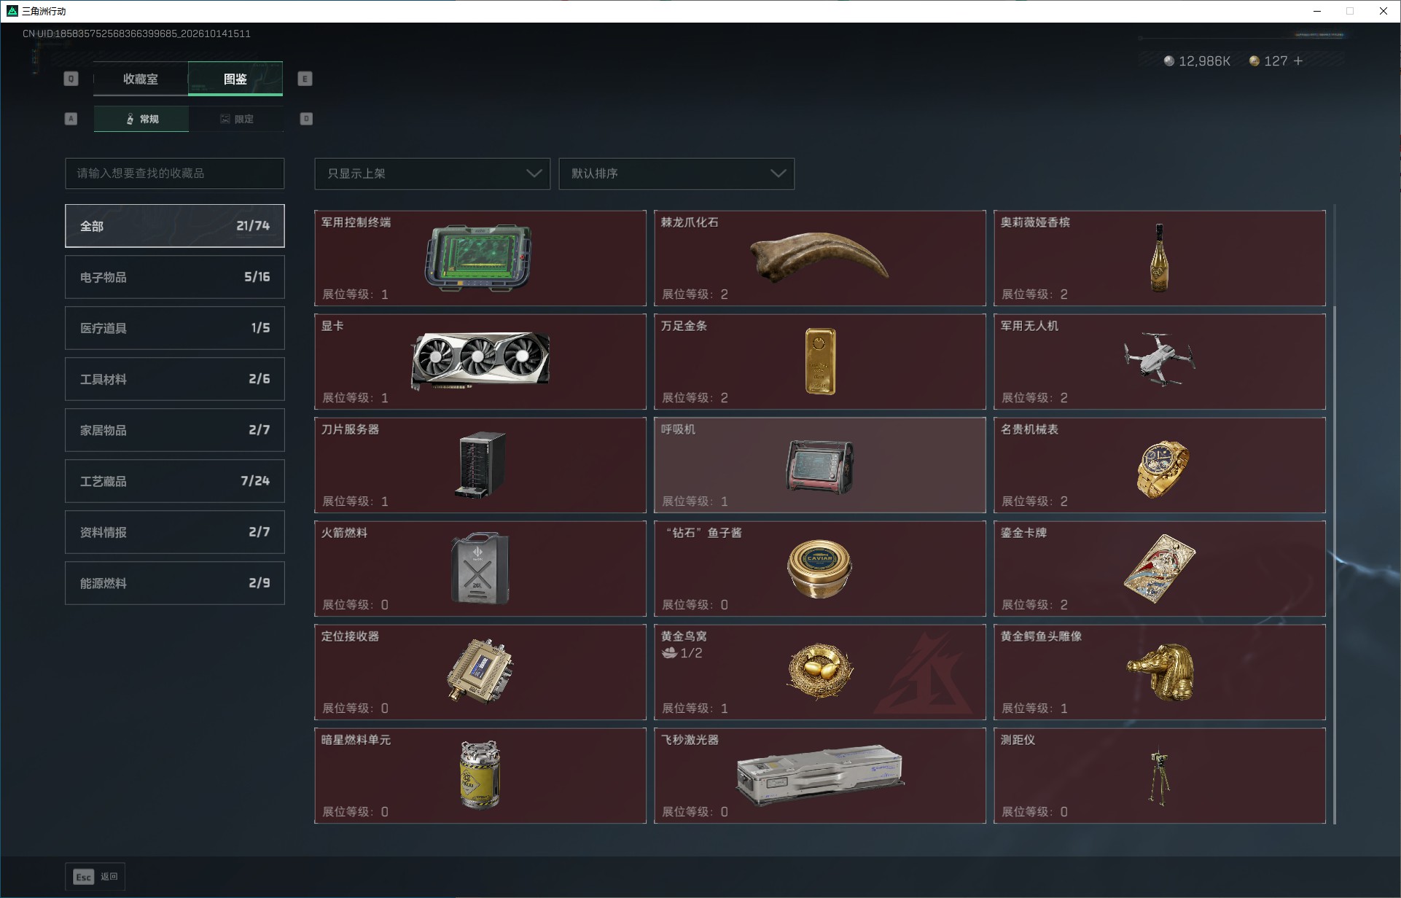Click the 12,986K currency balance
Screen dimensions: 1401x898
pos(1197,61)
